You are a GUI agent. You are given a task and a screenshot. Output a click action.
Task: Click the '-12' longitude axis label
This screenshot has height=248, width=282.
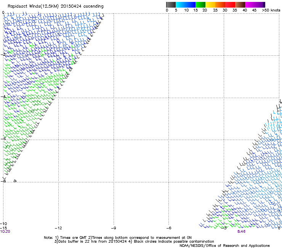point(58,228)
